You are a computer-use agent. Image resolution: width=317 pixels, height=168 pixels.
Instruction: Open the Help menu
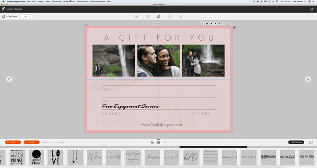(x=109, y=1)
